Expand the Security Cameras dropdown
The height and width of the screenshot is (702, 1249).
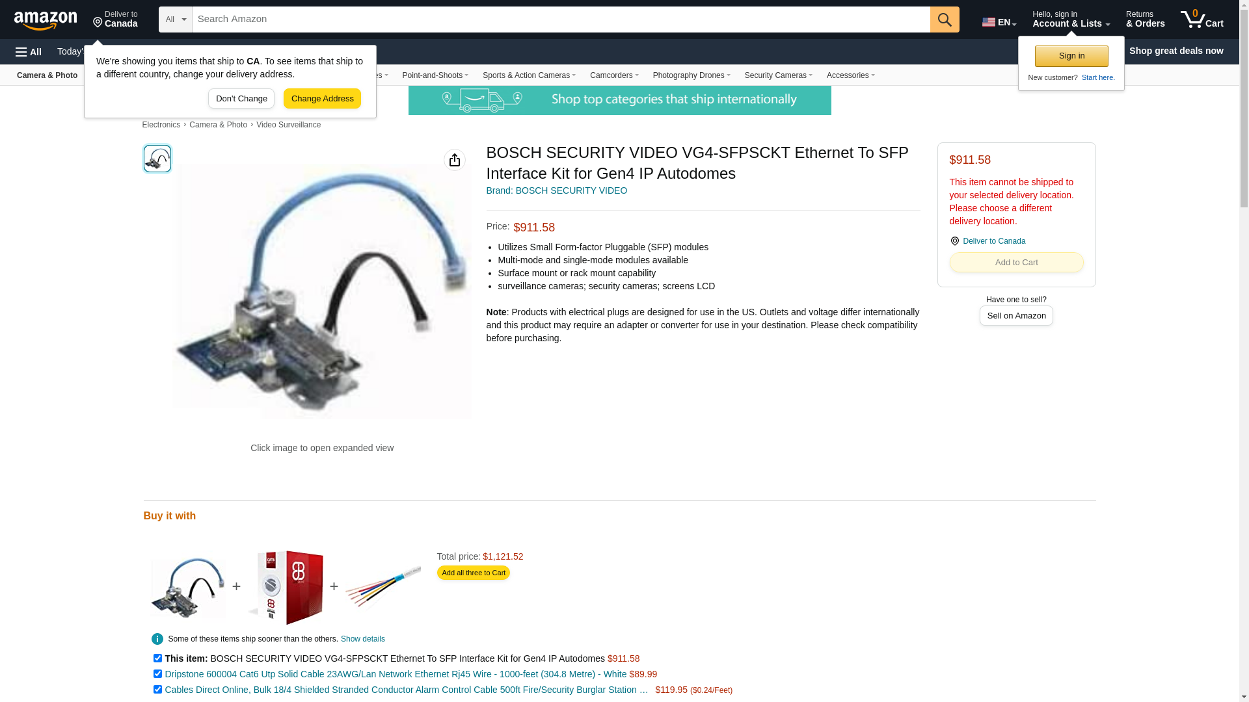click(778, 75)
